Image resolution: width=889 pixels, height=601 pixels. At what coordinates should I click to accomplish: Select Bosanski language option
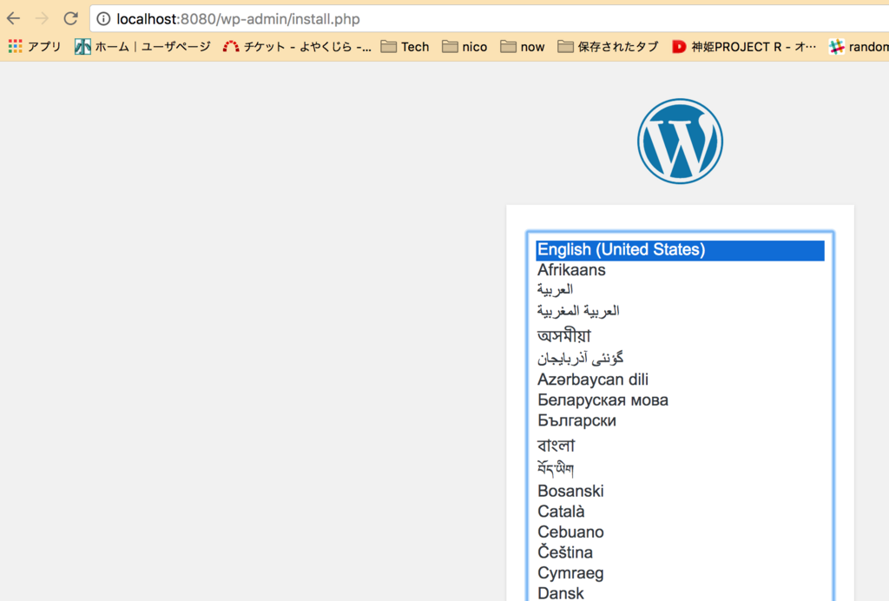tap(680, 491)
